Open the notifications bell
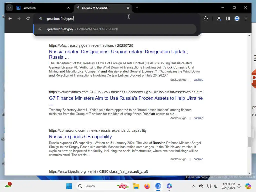Screen dimensions: 256x192 coord(239,186)
